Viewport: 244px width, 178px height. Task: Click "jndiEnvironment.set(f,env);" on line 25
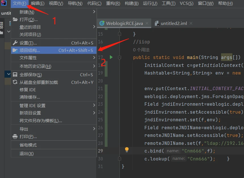pos(182,120)
